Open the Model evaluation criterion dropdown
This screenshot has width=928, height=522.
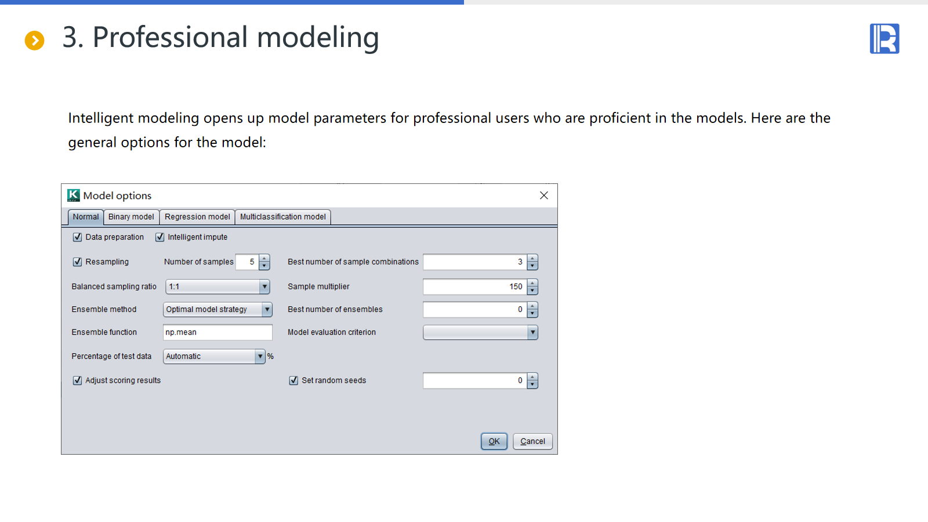tap(532, 332)
